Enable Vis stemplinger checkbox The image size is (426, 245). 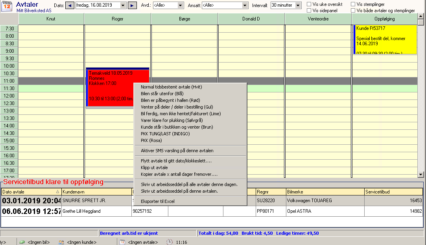[353, 4]
